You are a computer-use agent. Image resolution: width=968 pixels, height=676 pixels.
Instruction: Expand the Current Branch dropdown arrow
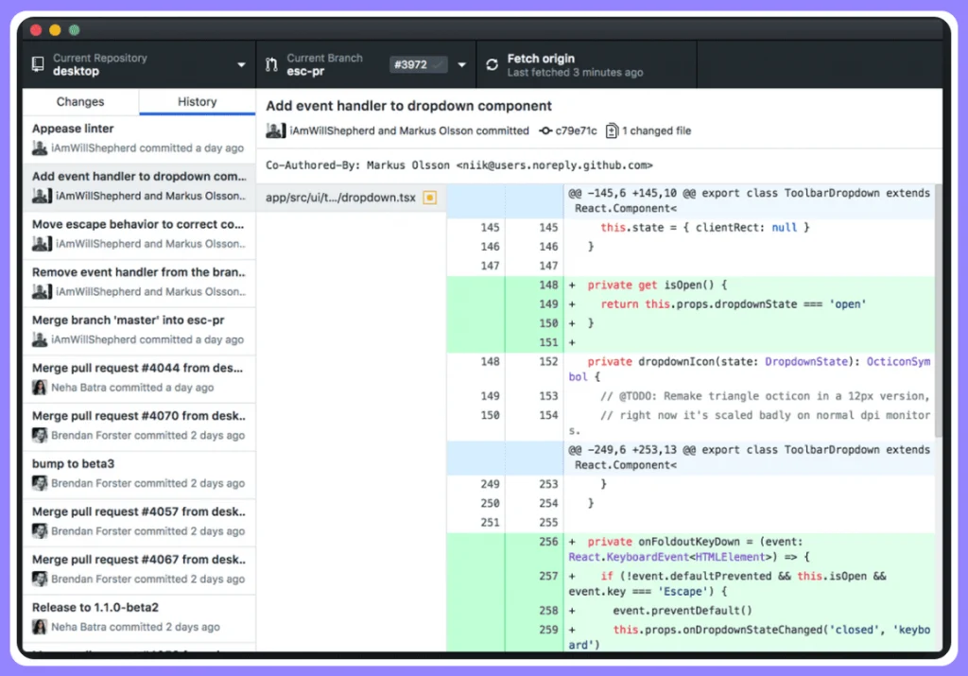pos(461,65)
